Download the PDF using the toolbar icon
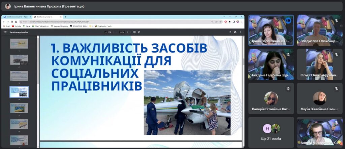The height and width of the screenshot is (149, 345). point(230,32)
